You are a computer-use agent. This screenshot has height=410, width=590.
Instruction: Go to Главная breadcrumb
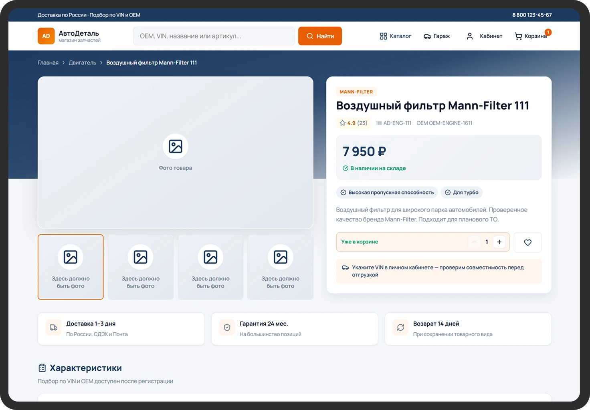coord(48,63)
